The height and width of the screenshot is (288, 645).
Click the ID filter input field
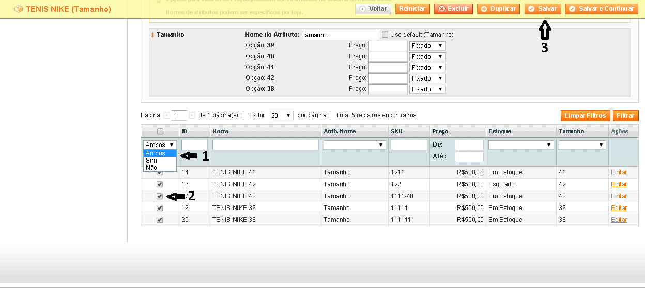(x=194, y=146)
